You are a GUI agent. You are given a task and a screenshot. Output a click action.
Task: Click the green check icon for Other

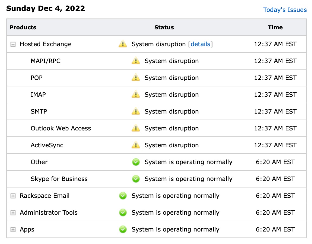point(136,162)
